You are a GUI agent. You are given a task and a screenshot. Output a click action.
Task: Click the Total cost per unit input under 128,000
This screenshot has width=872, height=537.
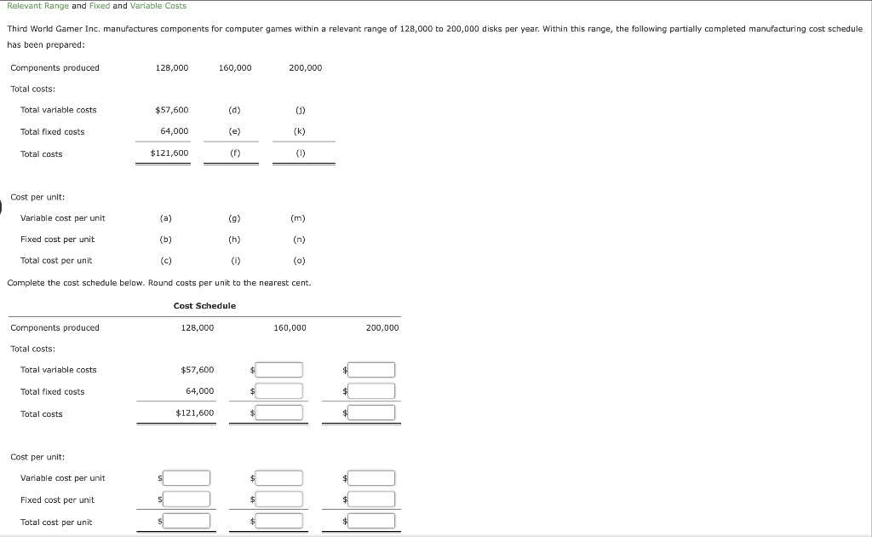(x=187, y=521)
